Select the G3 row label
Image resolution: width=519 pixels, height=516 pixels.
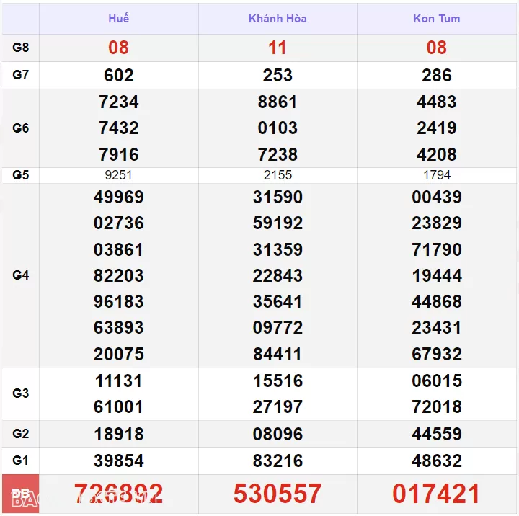pyautogui.click(x=21, y=393)
